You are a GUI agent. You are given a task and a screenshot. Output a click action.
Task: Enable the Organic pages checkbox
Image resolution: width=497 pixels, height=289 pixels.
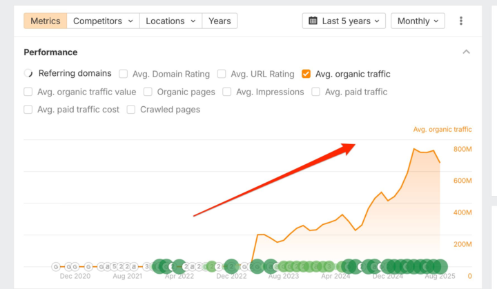148,92
